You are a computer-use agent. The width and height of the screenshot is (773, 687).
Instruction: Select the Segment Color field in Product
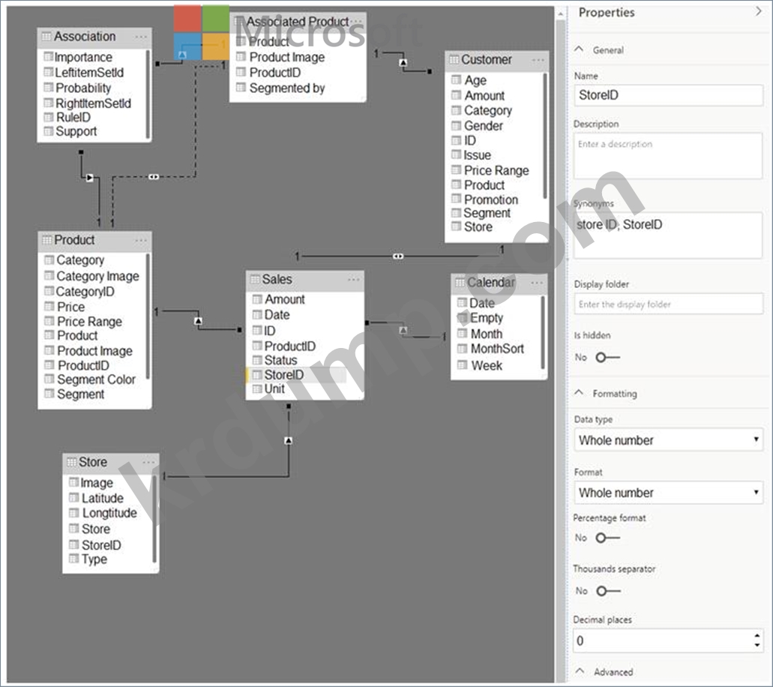click(x=96, y=379)
